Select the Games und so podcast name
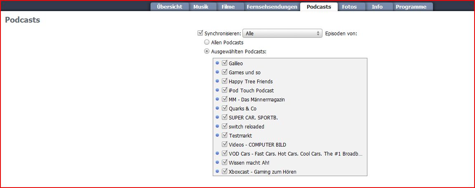This screenshot has width=475, height=188. 245,72
